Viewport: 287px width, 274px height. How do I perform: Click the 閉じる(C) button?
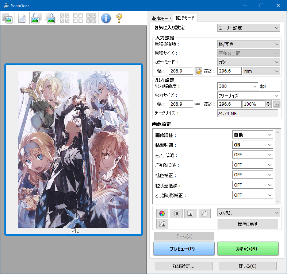[248, 266]
